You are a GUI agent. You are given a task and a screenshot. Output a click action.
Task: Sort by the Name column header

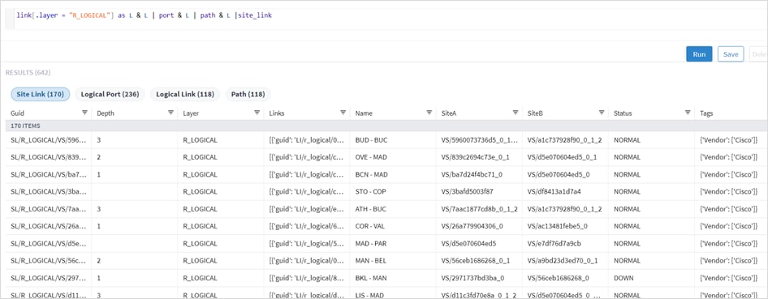364,113
